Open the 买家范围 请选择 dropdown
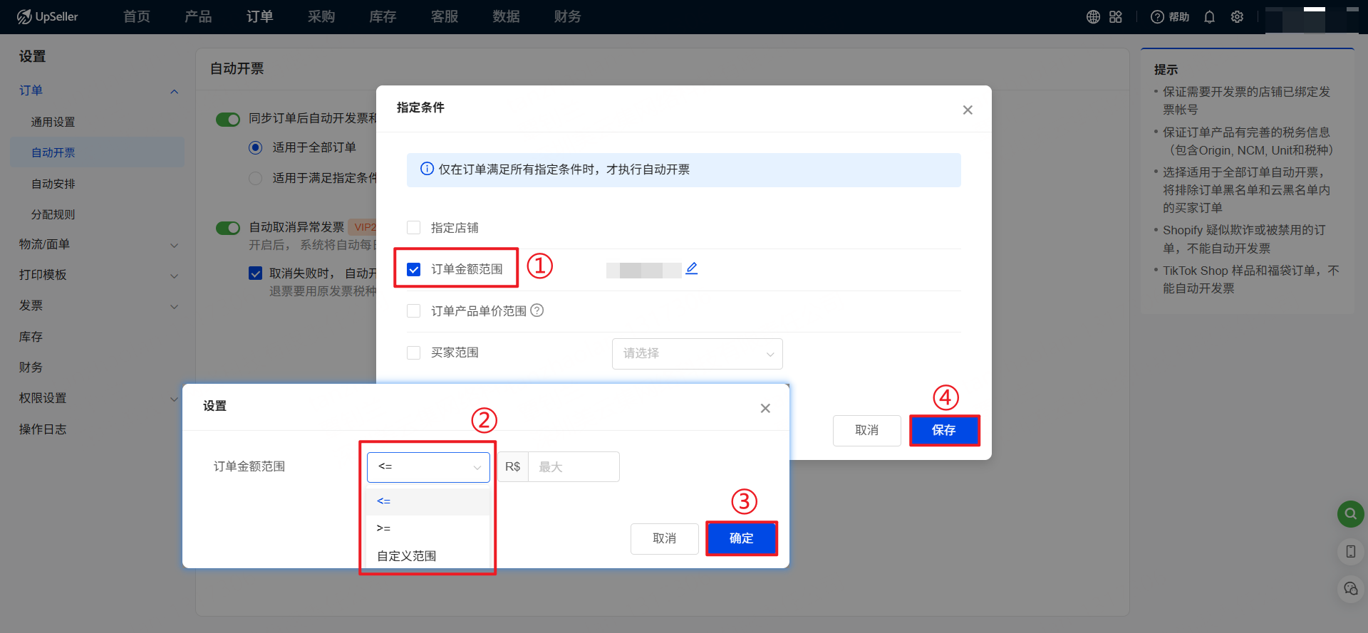1368x633 pixels. coord(697,354)
